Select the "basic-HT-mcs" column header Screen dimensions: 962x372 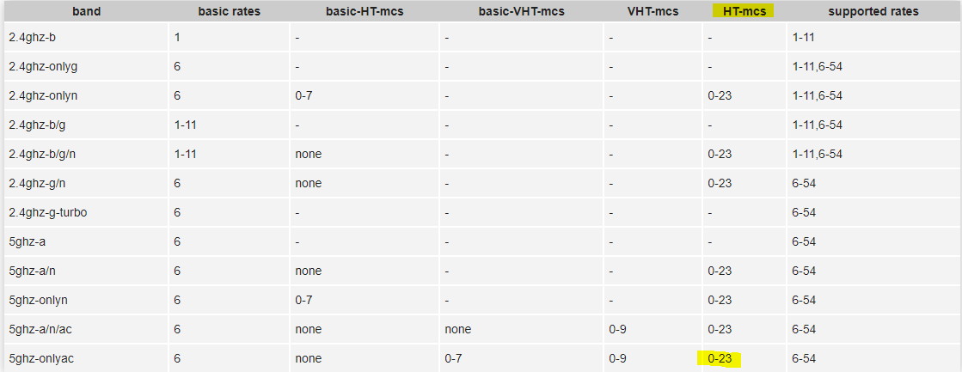coord(365,11)
